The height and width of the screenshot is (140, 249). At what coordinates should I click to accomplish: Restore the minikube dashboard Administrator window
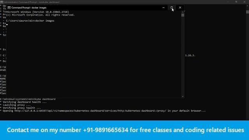coord(236,2)
